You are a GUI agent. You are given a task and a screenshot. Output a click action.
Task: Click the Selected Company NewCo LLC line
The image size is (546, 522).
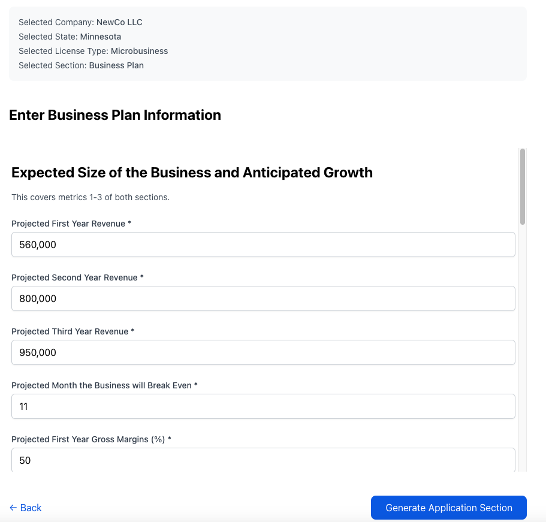[x=80, y=22]
